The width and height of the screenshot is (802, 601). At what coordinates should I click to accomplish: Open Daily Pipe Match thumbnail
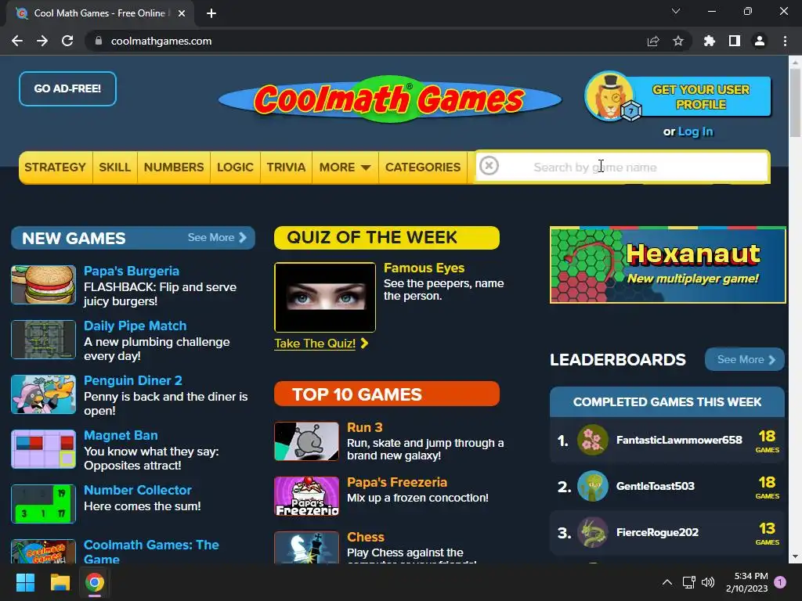(44, 340)
